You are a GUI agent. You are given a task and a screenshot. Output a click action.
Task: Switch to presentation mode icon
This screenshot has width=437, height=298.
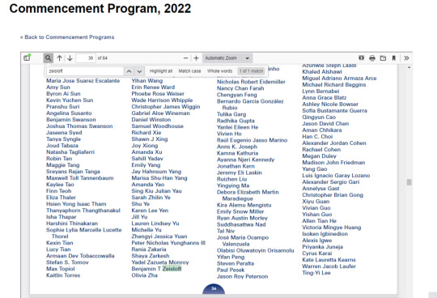point(362,58)
